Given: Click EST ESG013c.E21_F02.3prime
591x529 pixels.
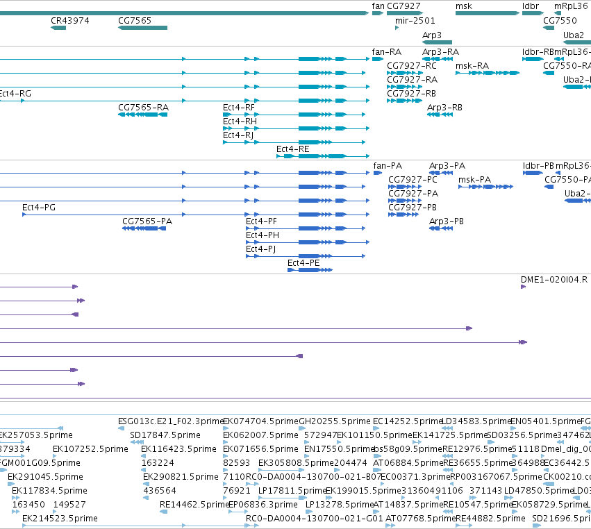Looking at the screenshot, I should click(x=170, y=421).
